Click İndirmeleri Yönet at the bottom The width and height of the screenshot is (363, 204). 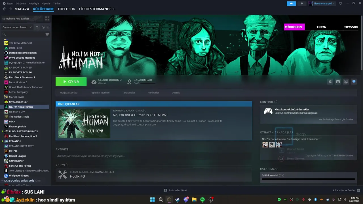[x=178, y=190]
